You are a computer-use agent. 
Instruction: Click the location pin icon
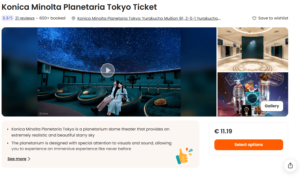pyautogui.click(x=74, y=18)
